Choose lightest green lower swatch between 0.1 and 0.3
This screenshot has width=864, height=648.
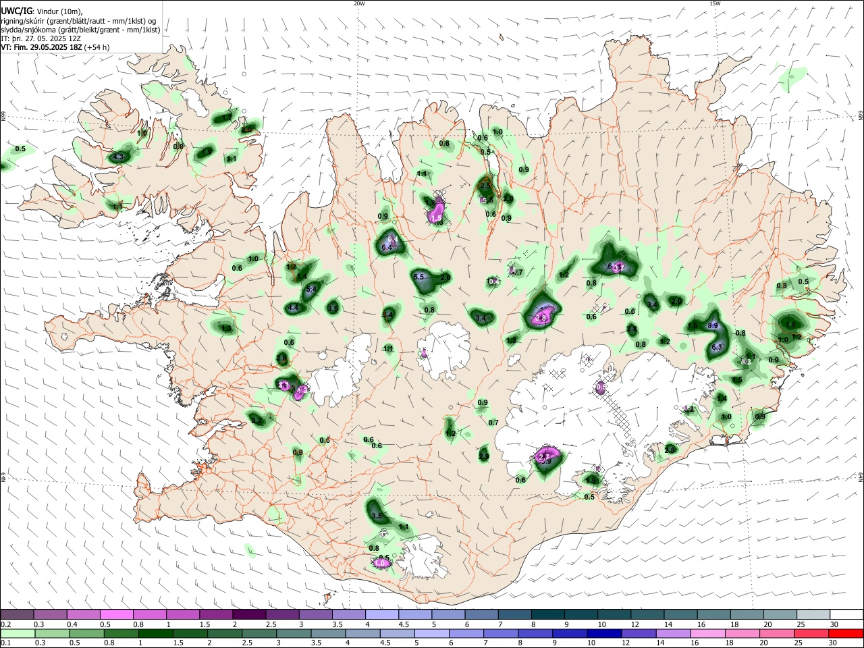[17, 633]
